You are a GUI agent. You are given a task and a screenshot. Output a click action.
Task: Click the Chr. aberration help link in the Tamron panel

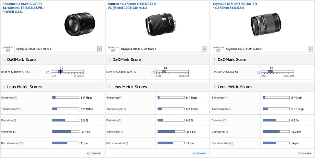pyautogui.click(x=126, y=143)
